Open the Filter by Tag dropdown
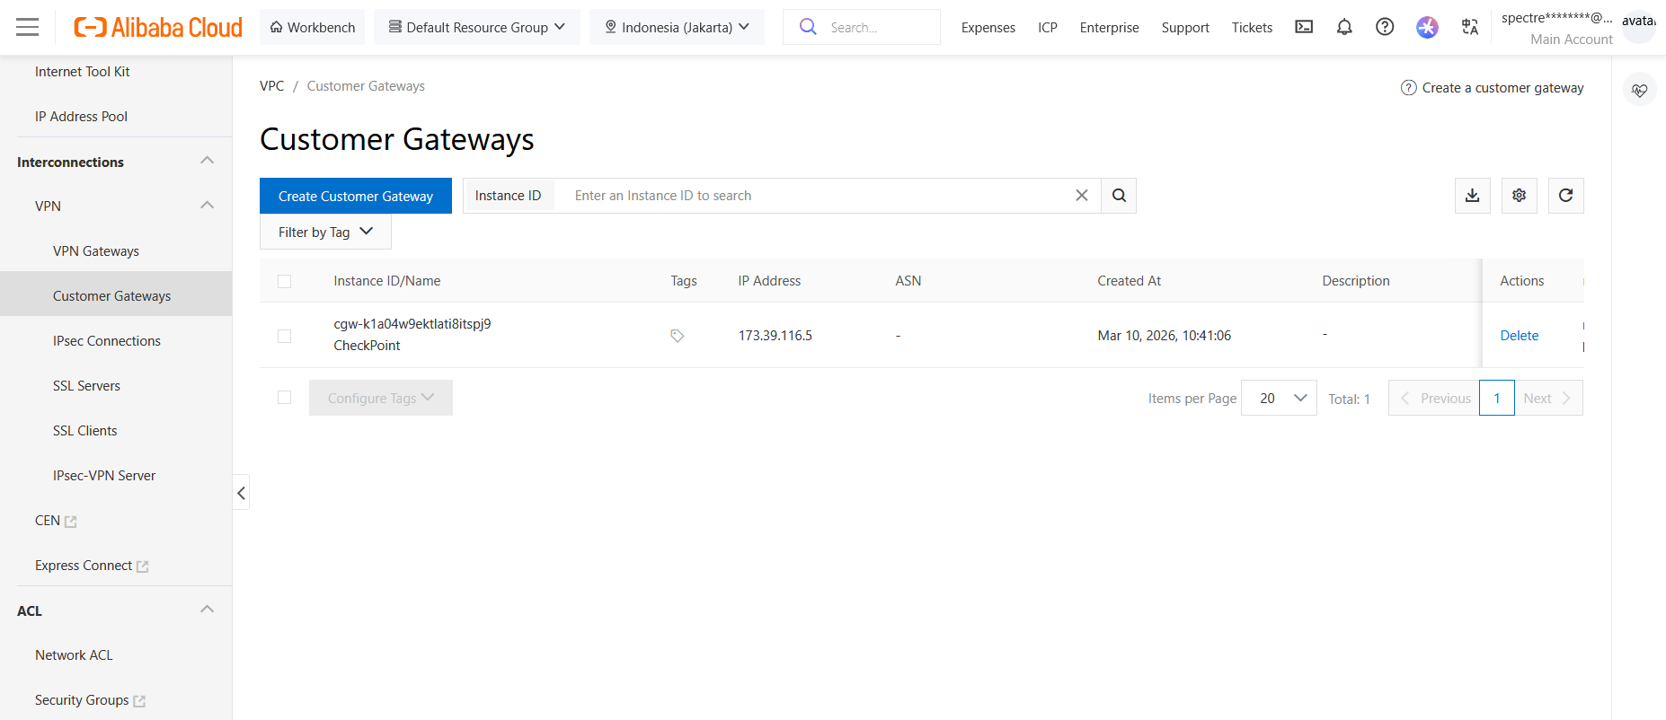 (x=325, y=233)
